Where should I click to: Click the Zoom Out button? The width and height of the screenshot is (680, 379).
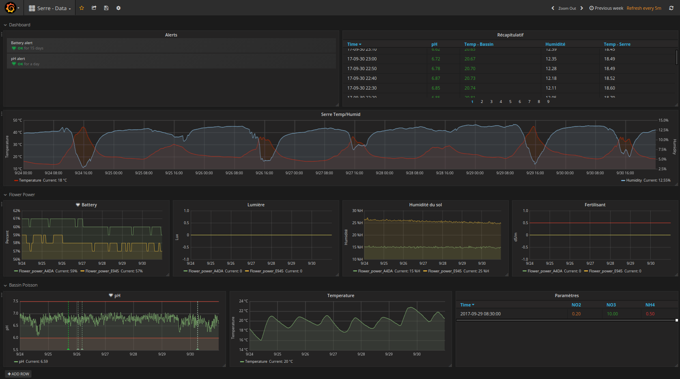pyautogui.click(x=567, y=8)
